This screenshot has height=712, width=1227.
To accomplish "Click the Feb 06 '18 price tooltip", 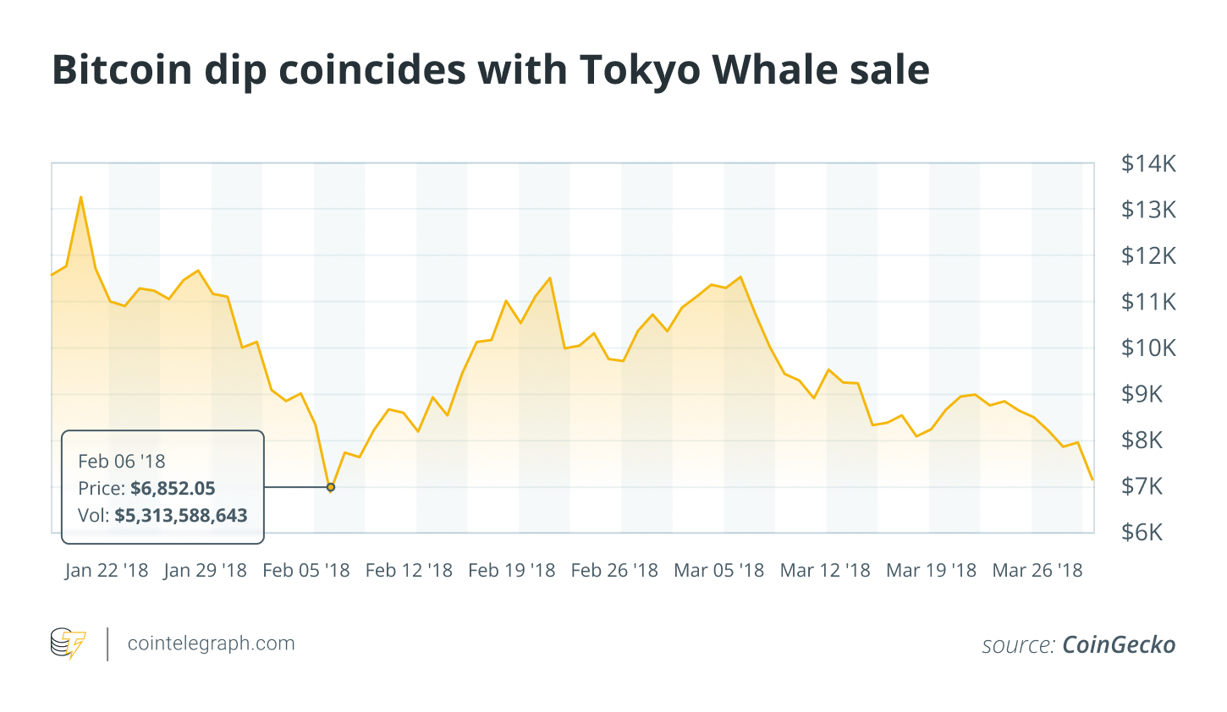I will [162, 486].
